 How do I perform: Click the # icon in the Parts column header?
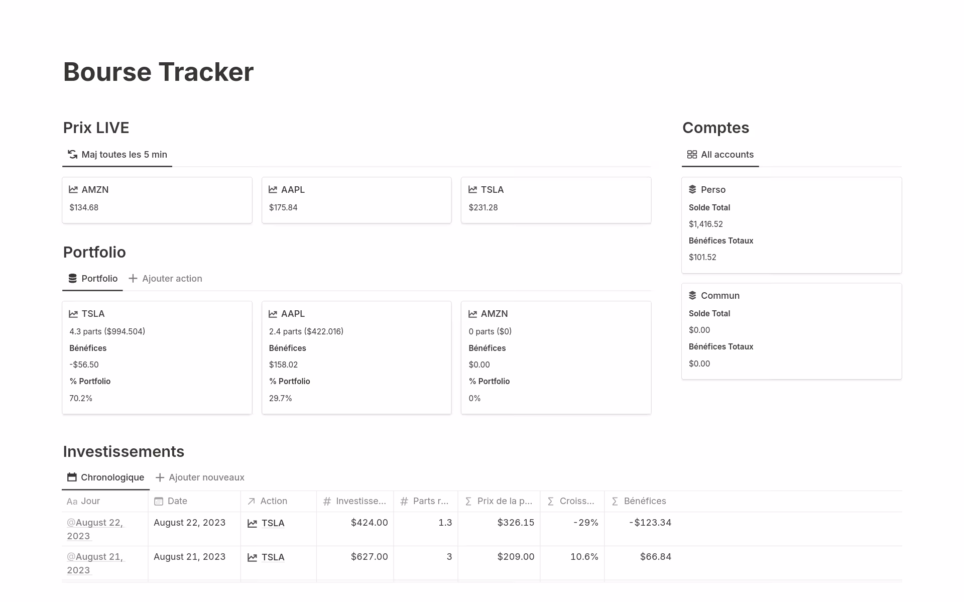coord(403,501)
